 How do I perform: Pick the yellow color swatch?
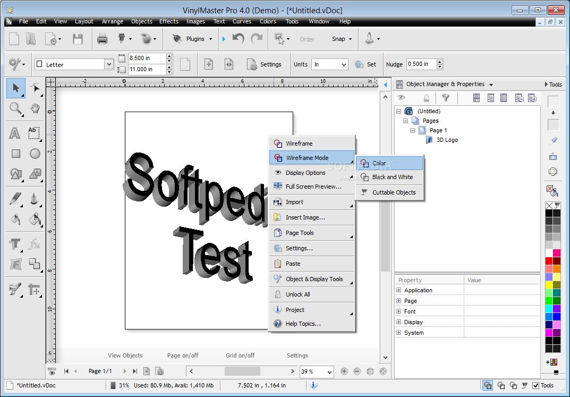pos(549,285)
